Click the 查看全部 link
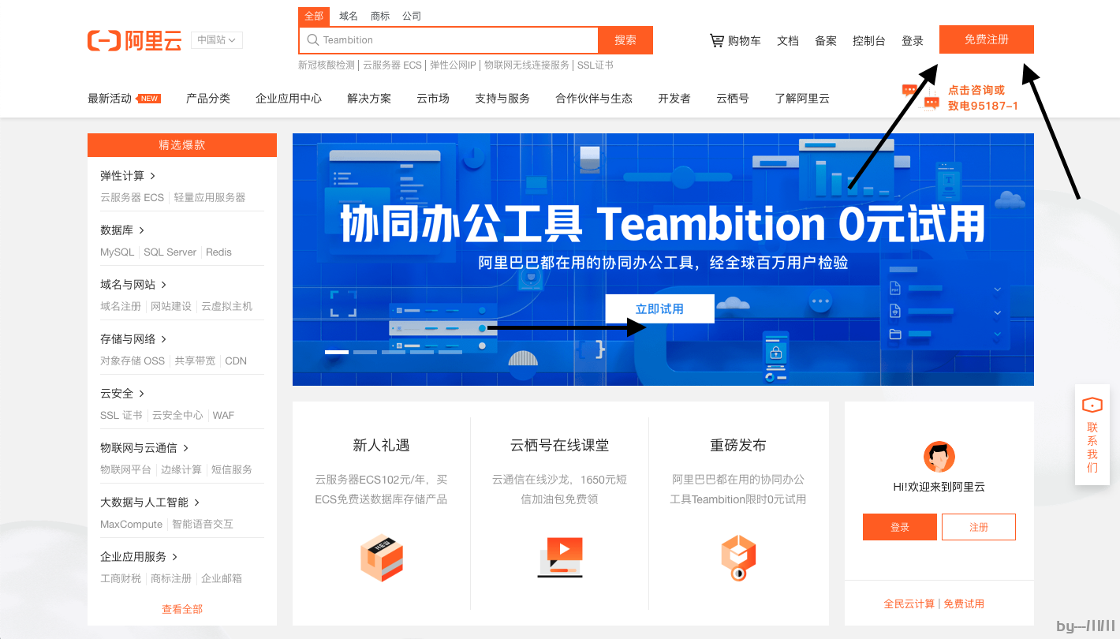Viewport: 1120px width, 639px height. 182,609
